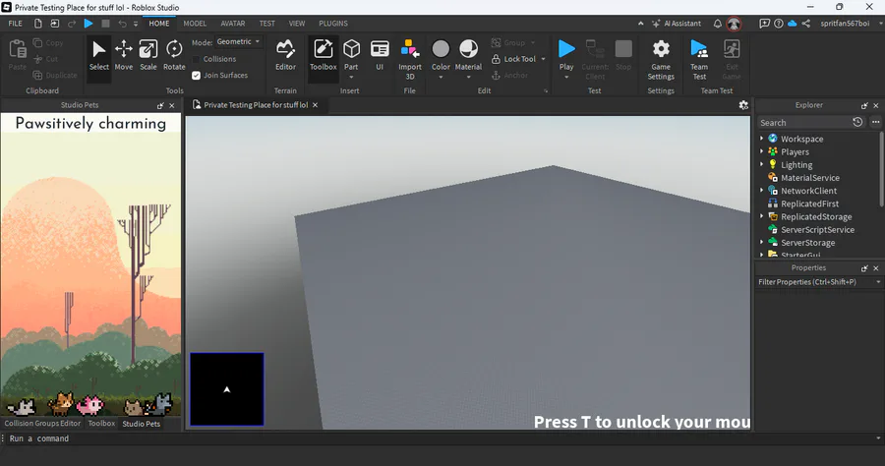
Task: Switch to the TEST tab
Action: pyautogui.click(x=266, y=24)
